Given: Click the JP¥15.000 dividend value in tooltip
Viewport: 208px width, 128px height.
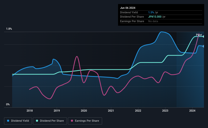Looking at the screenshot, I should 155,17.
